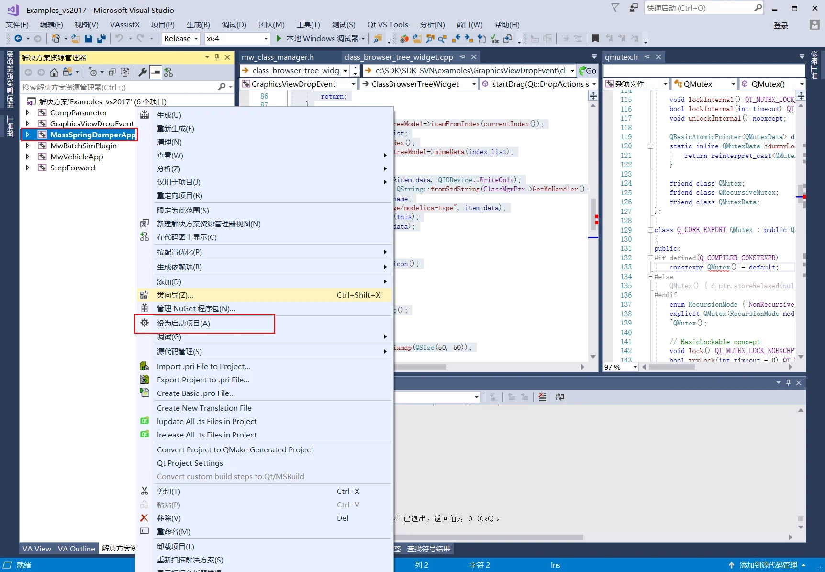Open the VAssistX menu
Screen dimensions: 825x572
tap(125, 24)
